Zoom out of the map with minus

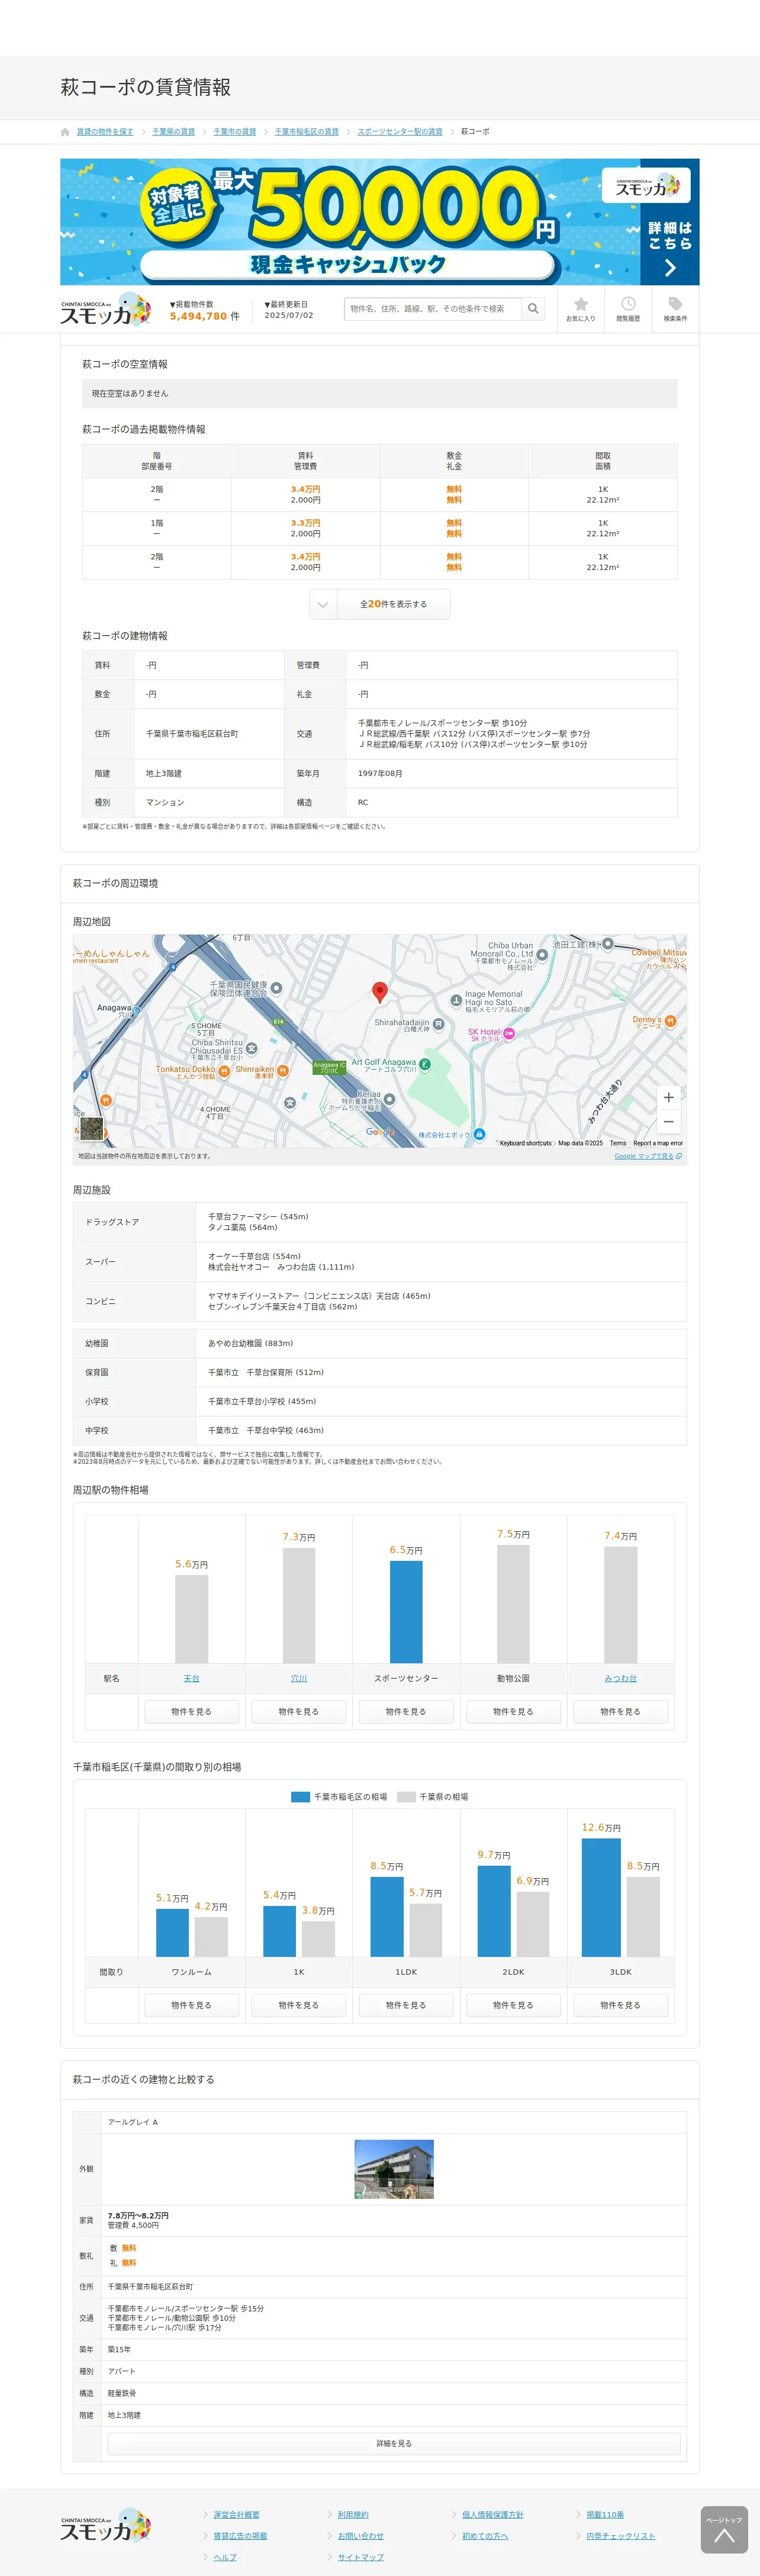[669, 1122]
